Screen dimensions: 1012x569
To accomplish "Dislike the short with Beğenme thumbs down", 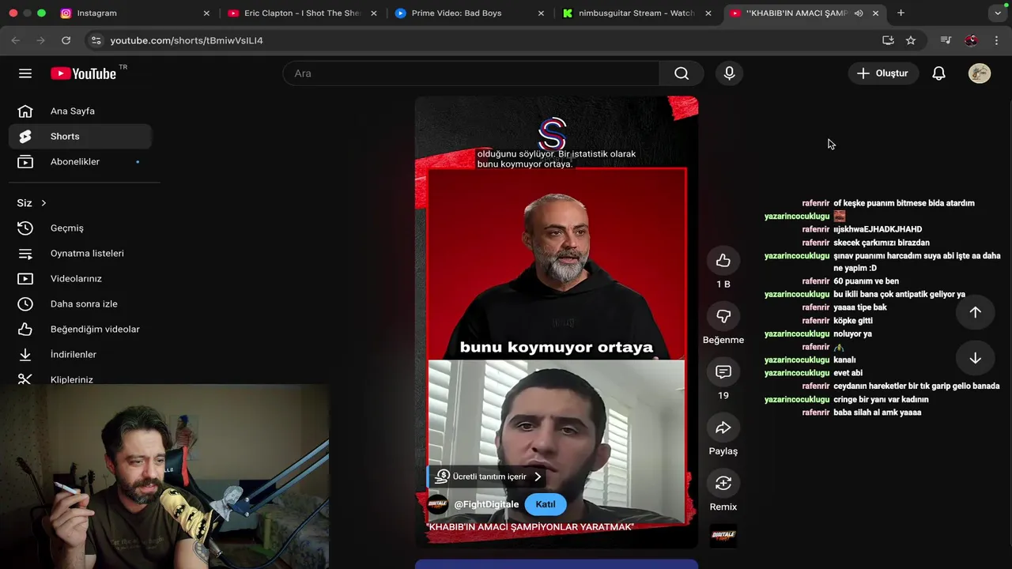I will click(723, 316).
